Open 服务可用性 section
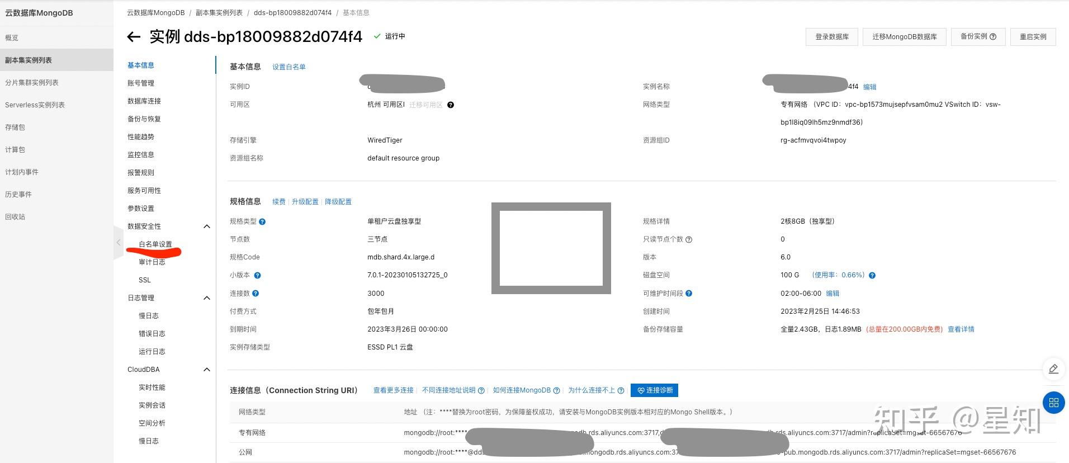 144,191
